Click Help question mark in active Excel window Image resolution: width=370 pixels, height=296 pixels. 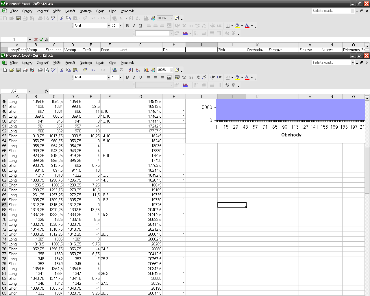click(177, 70)
